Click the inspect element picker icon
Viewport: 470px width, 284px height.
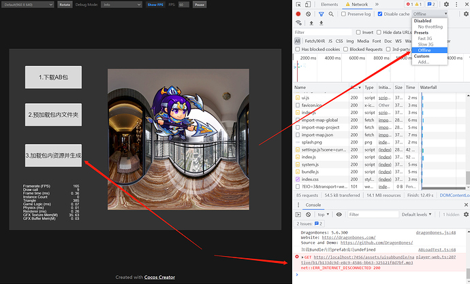298,5
